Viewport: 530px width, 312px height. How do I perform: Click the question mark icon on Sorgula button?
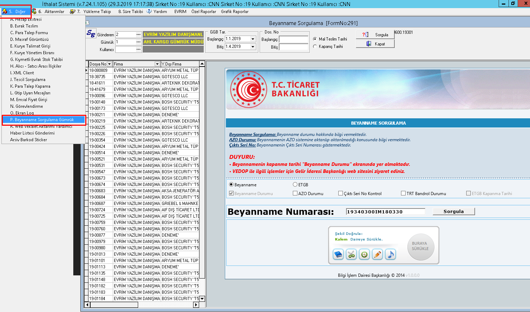[x=365, y=35]
